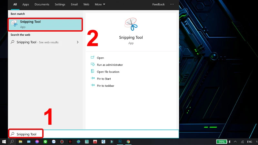
Task: Click Run as administrator
Action: (x=110, y=65)
